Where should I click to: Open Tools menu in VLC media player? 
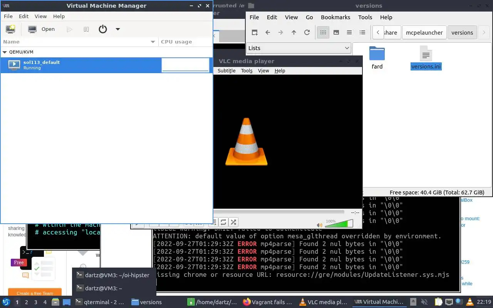point(246,70)
